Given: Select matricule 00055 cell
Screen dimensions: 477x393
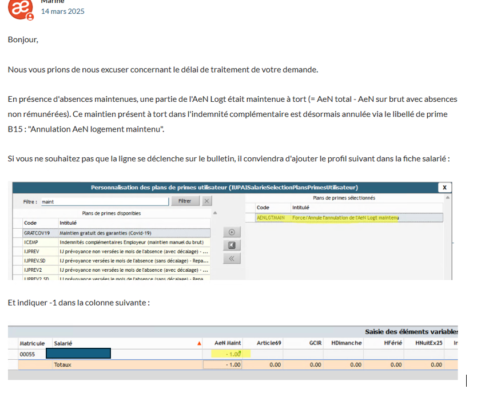Looking at the screenshot, I should [x=27, y=354].
